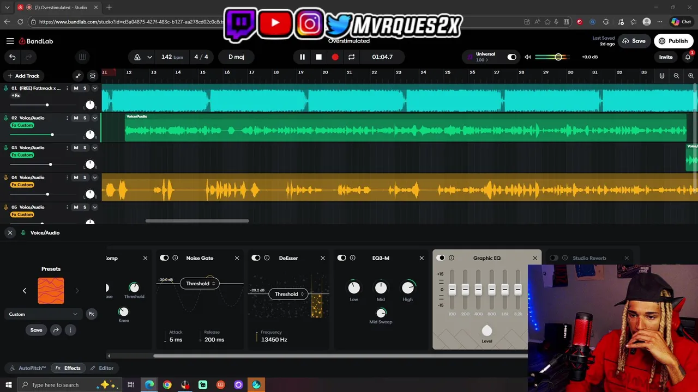The image size is (698, 392).
Task: Undo the last studio action
Action: [13, 57]
